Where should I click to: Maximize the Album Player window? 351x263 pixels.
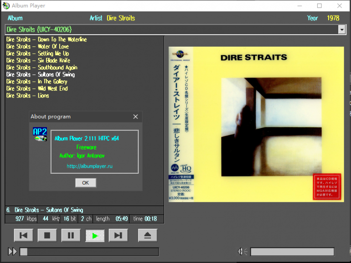coord(320,5)
